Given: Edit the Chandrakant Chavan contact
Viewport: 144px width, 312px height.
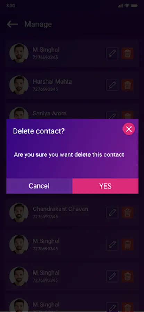Looking at the screenshot, I should click(112, 213).
